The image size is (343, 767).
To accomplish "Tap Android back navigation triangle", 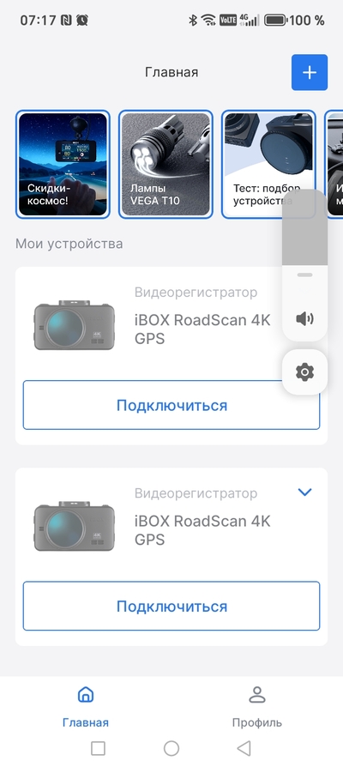I will (244, 748).
